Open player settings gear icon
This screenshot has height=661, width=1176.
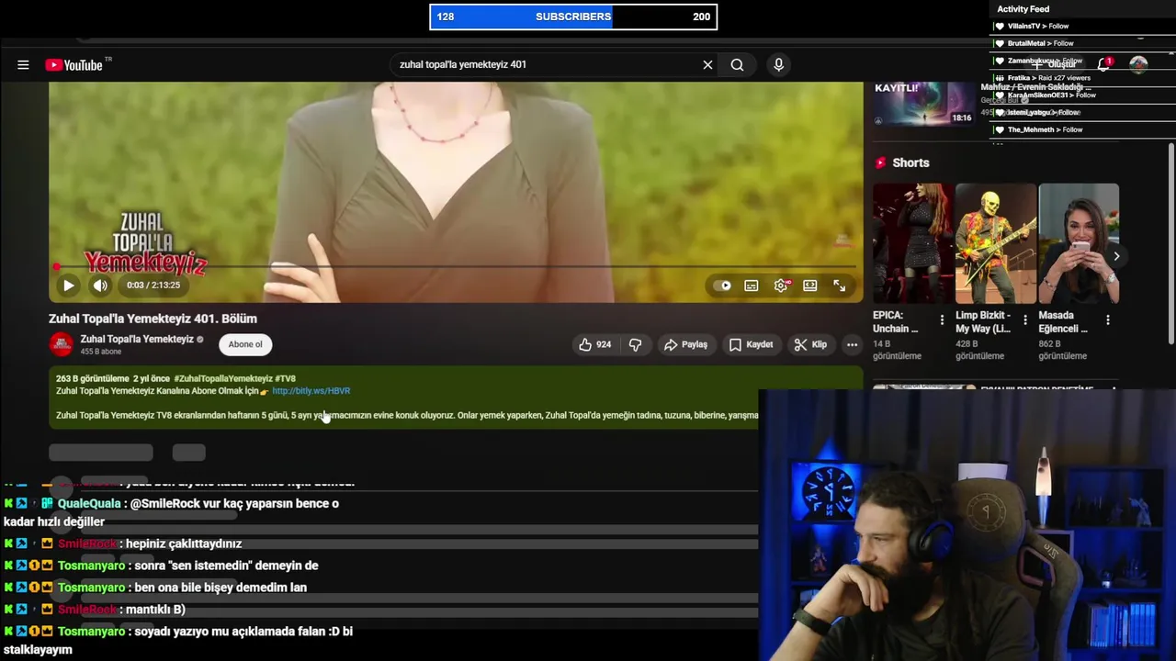coord(781,286)
